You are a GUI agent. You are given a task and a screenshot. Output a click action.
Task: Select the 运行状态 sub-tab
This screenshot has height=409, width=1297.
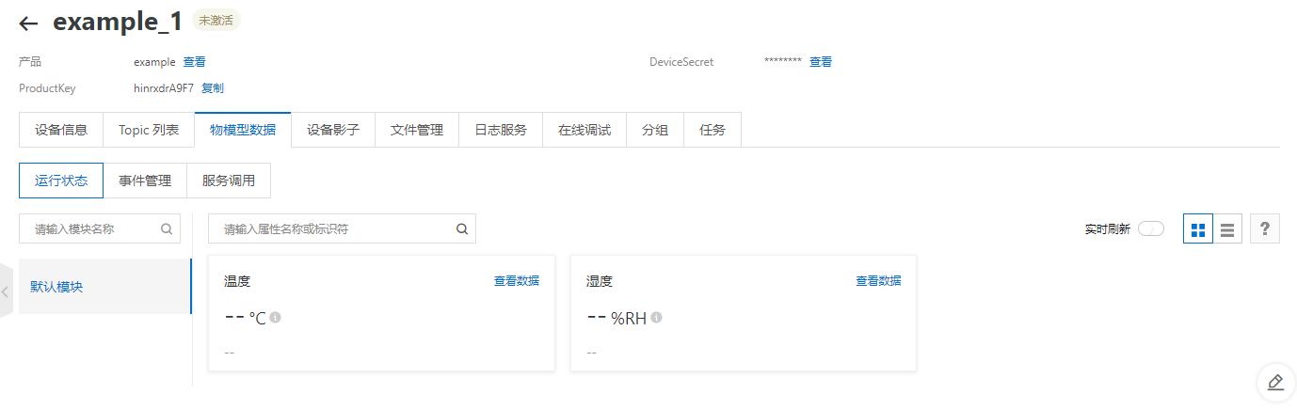61,181
